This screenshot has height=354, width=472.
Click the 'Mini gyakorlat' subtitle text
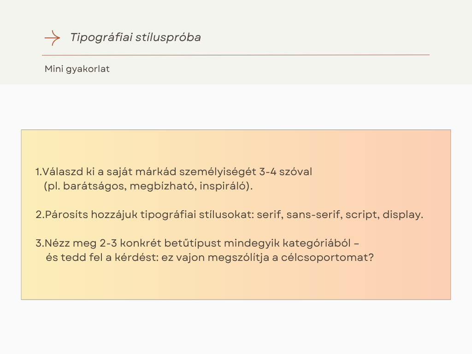(x=77, y=69)
